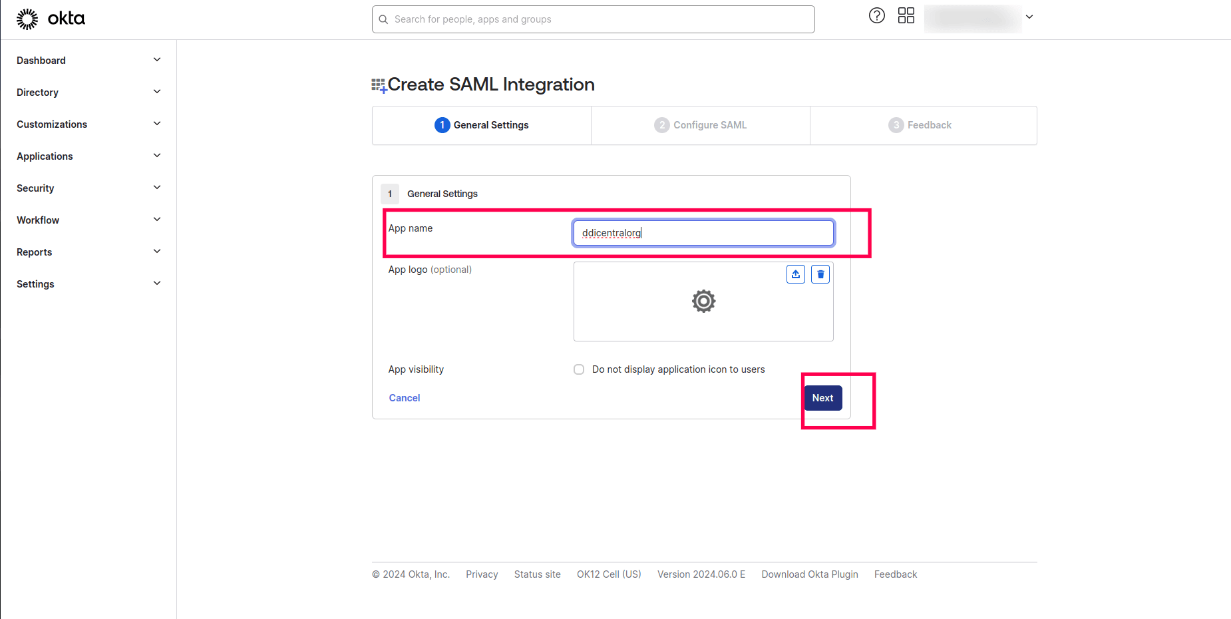The height and width of the screenshot is (619, 1231).
Task: Click the people, apps and groups search box
Action: tap(599, 19)
